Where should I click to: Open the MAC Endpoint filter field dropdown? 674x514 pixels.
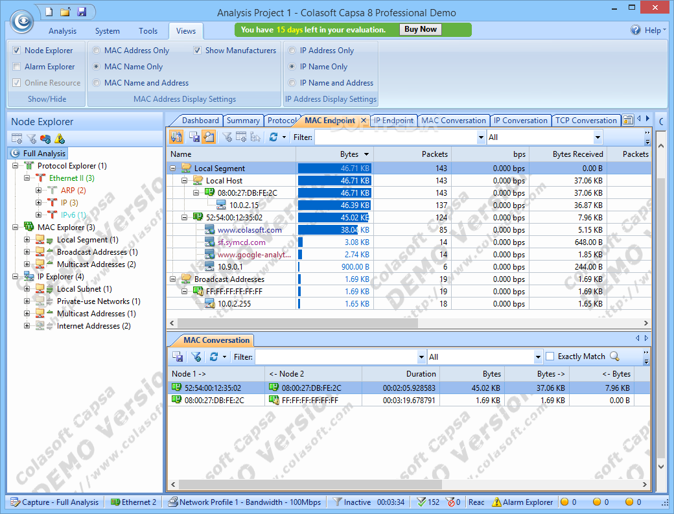tap(481, 137)
